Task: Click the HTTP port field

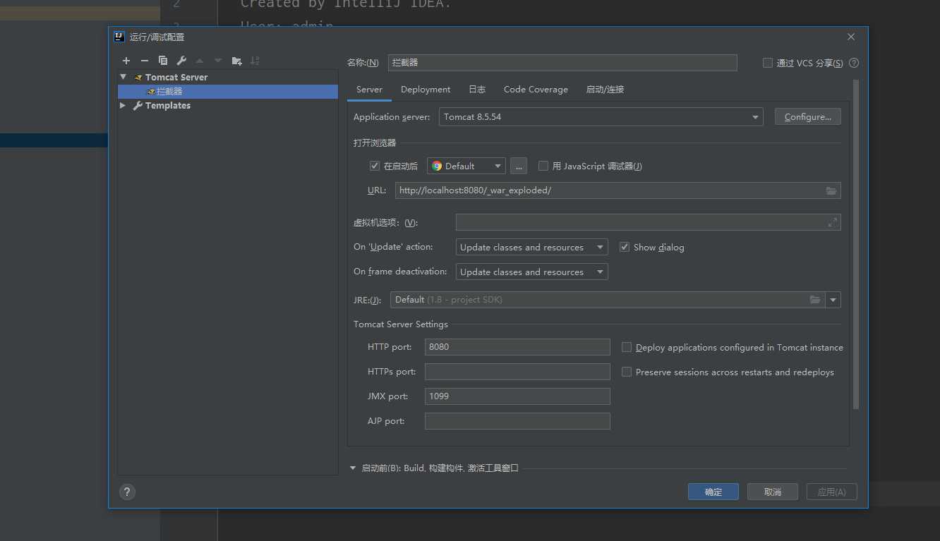Action: (x=517, y=347)
